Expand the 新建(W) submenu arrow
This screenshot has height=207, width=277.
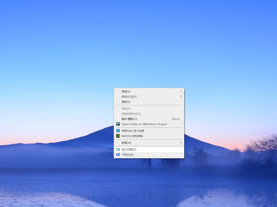click(x=181, y=143)
